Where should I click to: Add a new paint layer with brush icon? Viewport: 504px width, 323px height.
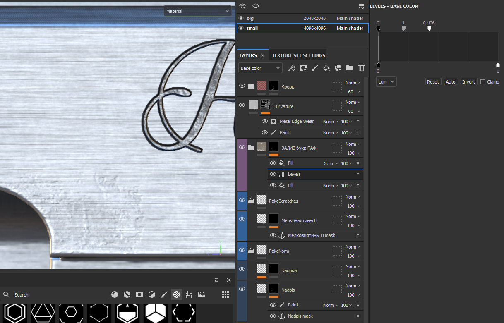[x=315, y=68]
